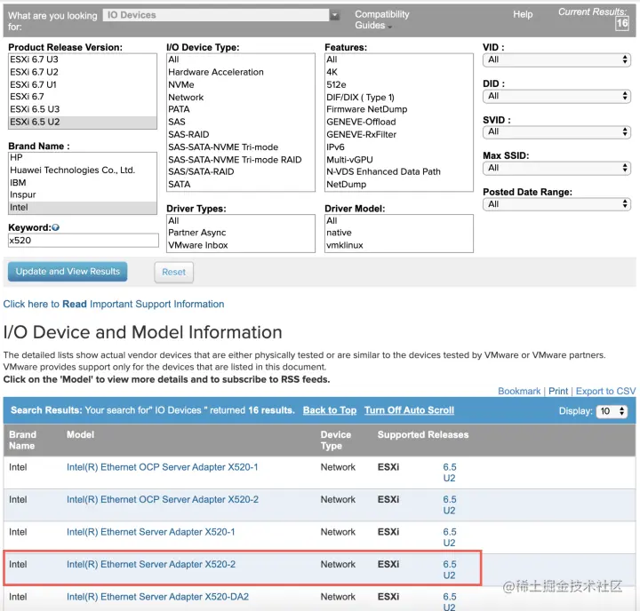Open Intel(R) Ethernet Server Adapter X520-2

click(x=151, y=565)
